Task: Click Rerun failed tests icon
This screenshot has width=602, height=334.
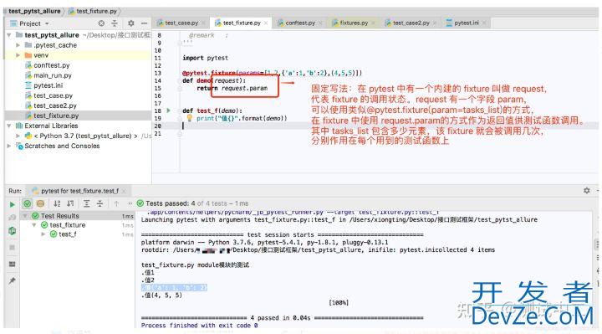Action: pyautogui.click(x=13, y=218)
